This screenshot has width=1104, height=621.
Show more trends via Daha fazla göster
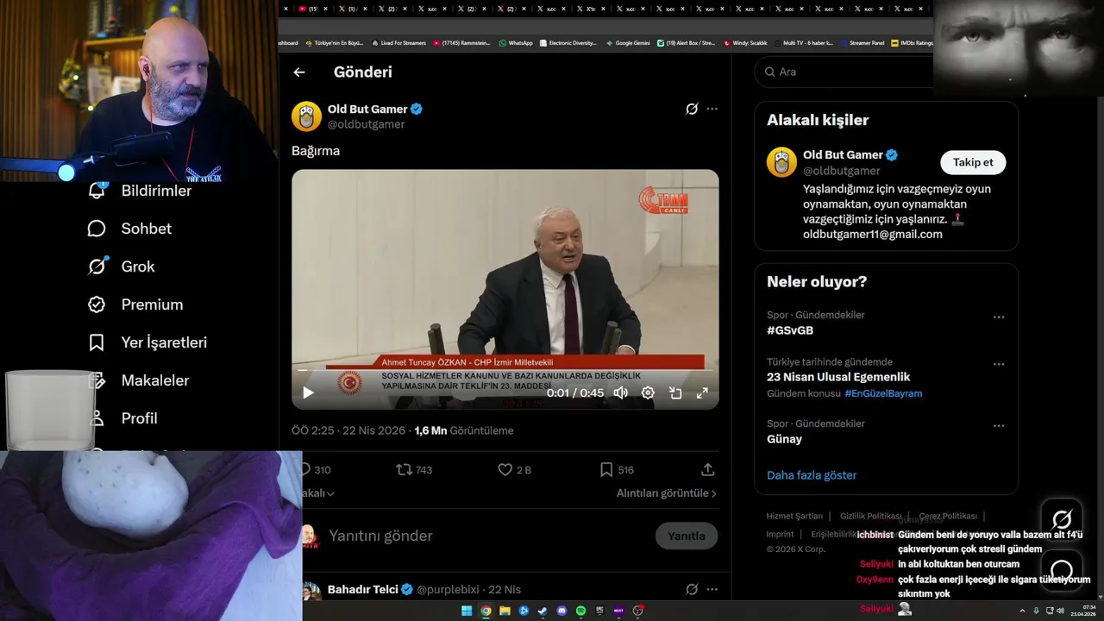812,475
